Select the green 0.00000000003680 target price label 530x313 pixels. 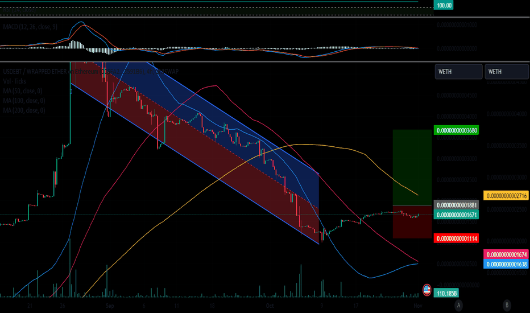pos(456,130)
